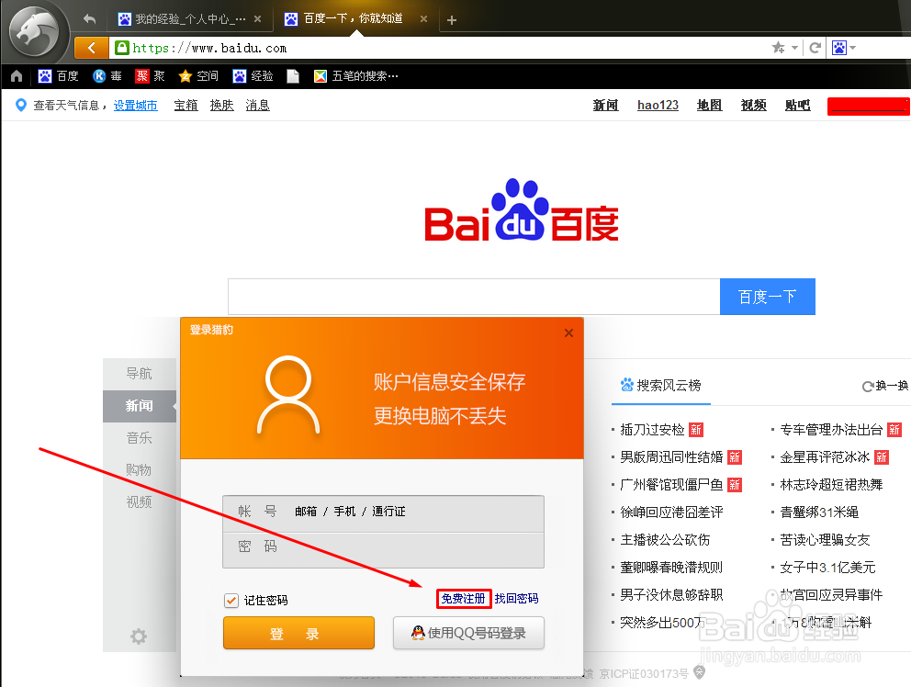The image size is (911, 687).
Task: Open hot search 男版周迅同性结婚
Action: click(x=671, y=456)
